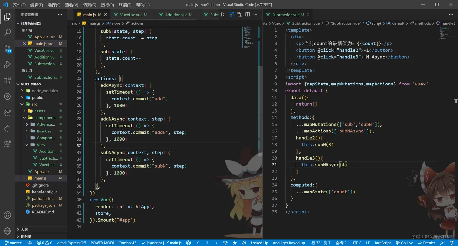This screenshot has width=458, height=246.
Task: Click the open changes compare icon in editor toolbar
Action: 239,14
